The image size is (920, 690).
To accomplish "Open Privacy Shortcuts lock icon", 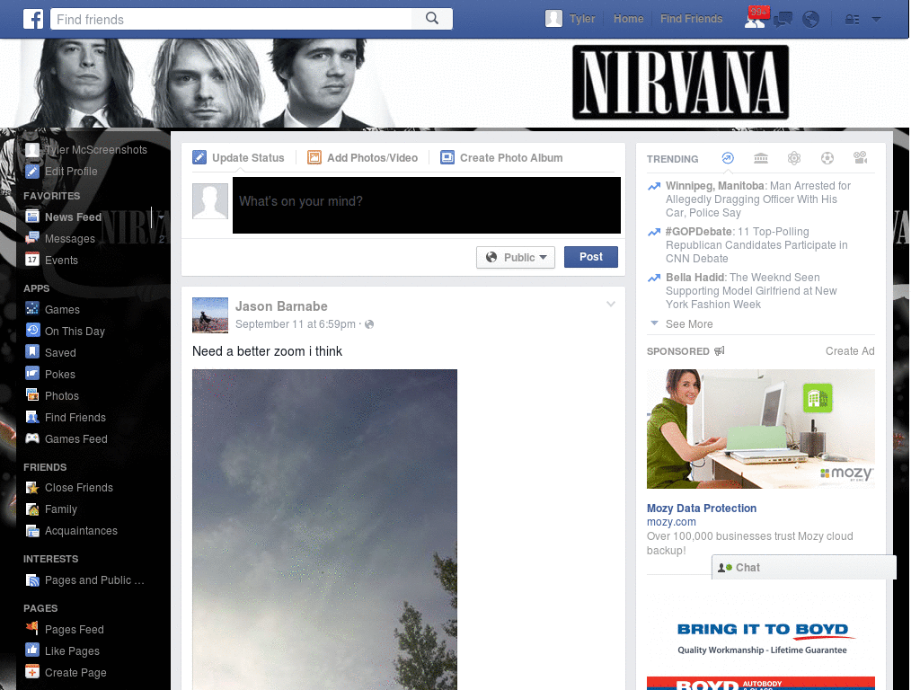I will [x=852, y=19].
